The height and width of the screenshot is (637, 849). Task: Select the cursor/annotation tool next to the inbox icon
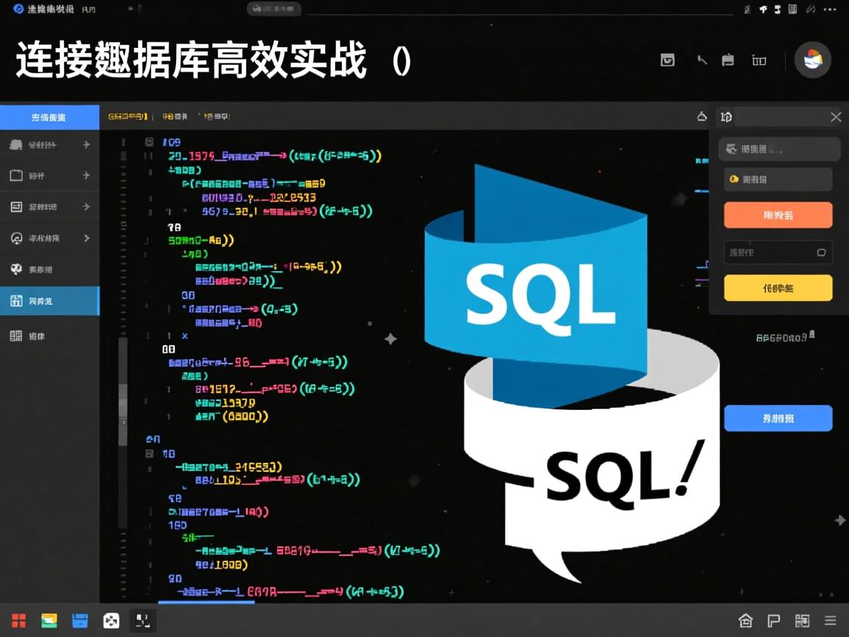point(702,60)
